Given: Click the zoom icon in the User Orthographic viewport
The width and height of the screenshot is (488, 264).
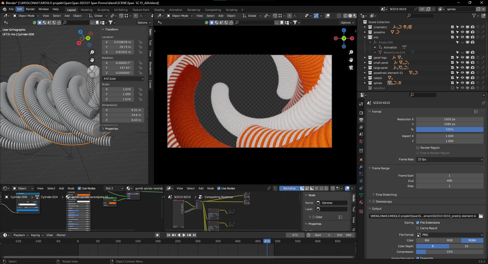Looking at the screenshot, I should (x=92, y=52).
